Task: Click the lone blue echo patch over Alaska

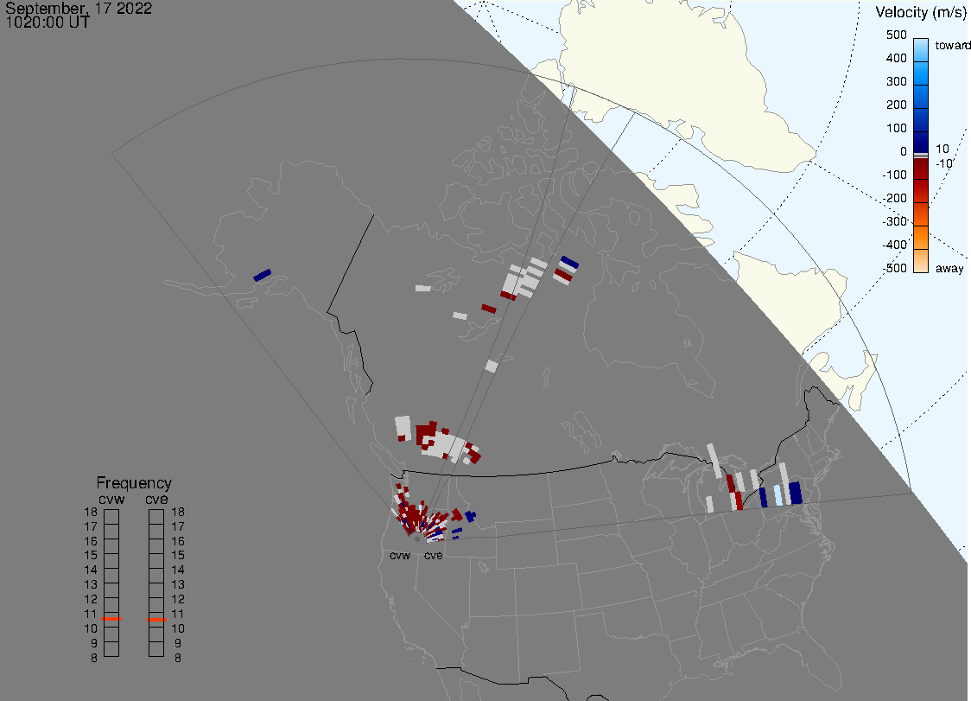Action: tap(263, 275)
